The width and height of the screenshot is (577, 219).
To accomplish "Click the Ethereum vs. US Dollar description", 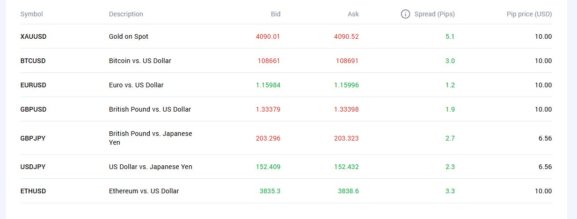I will (x=144, y=191).
